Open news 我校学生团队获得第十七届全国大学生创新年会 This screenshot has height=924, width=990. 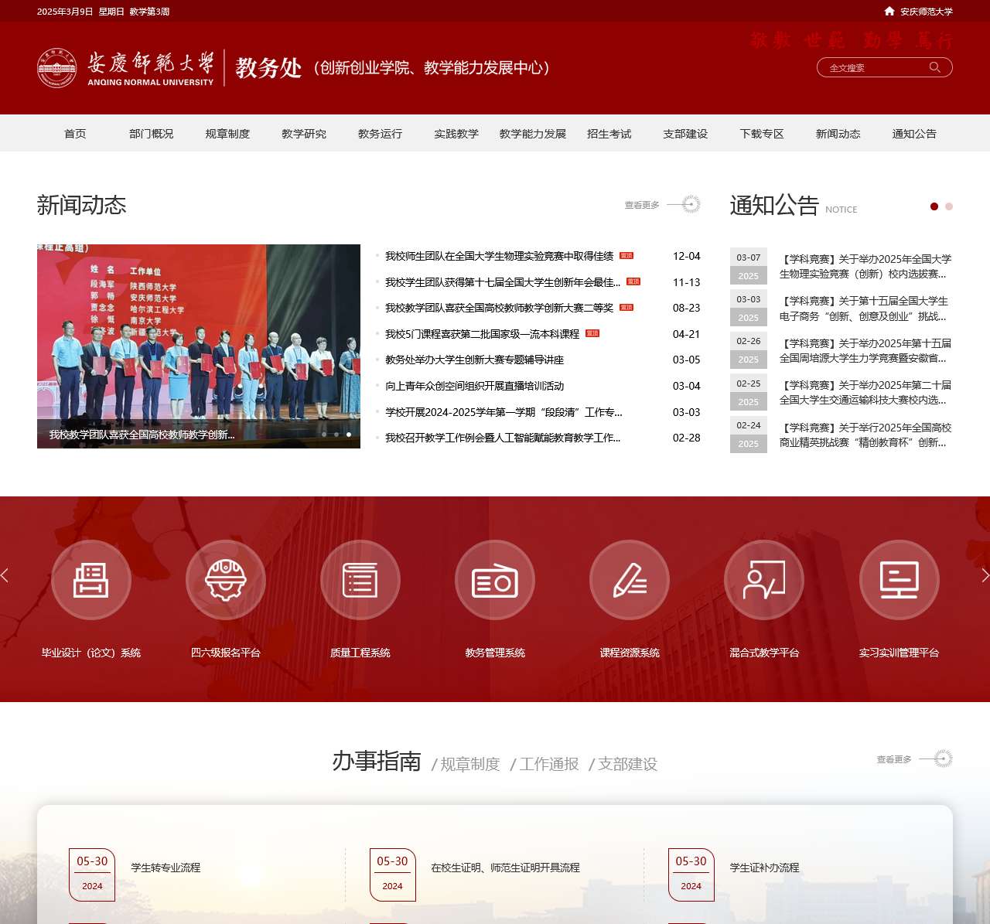503,282
